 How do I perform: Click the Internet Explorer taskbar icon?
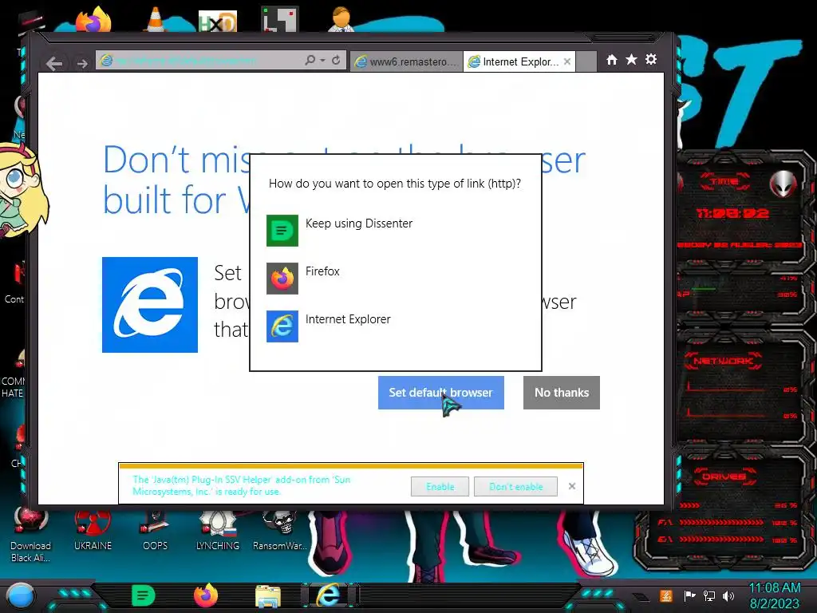tap(328, 595)
